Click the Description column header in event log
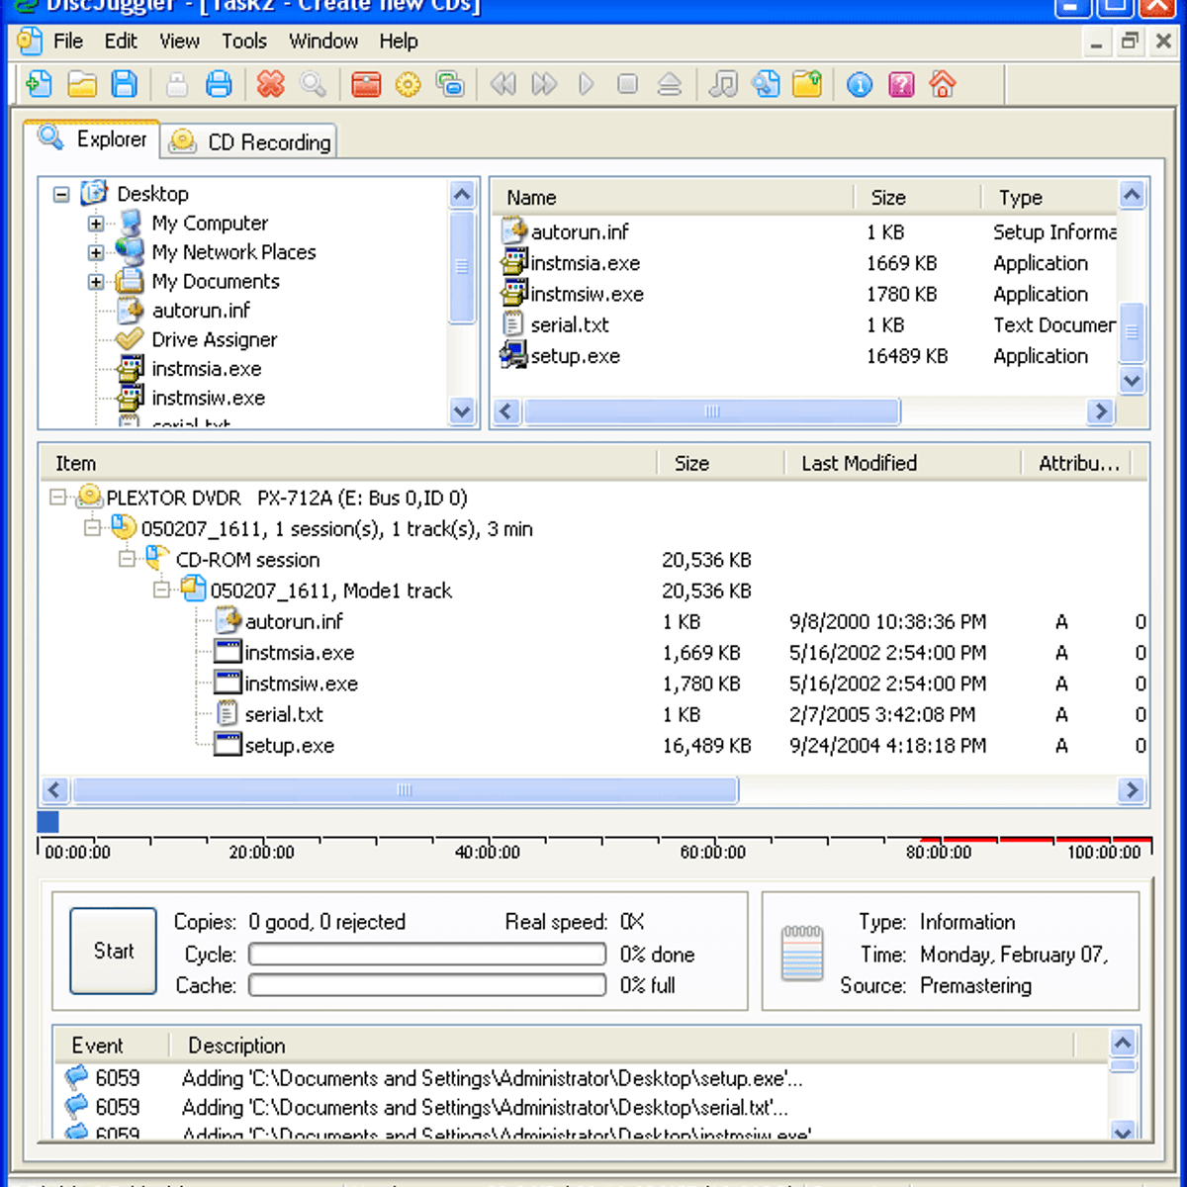This screenshot has width=1187, height=1187. tap(621, 1046)
